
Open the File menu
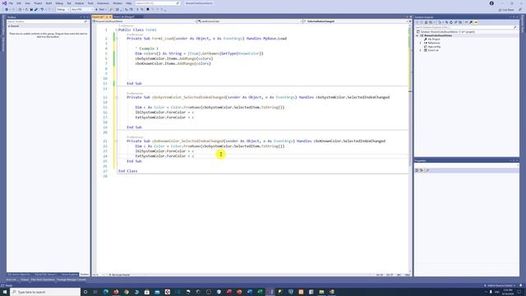pyautogui.click(x=11, y=3)
